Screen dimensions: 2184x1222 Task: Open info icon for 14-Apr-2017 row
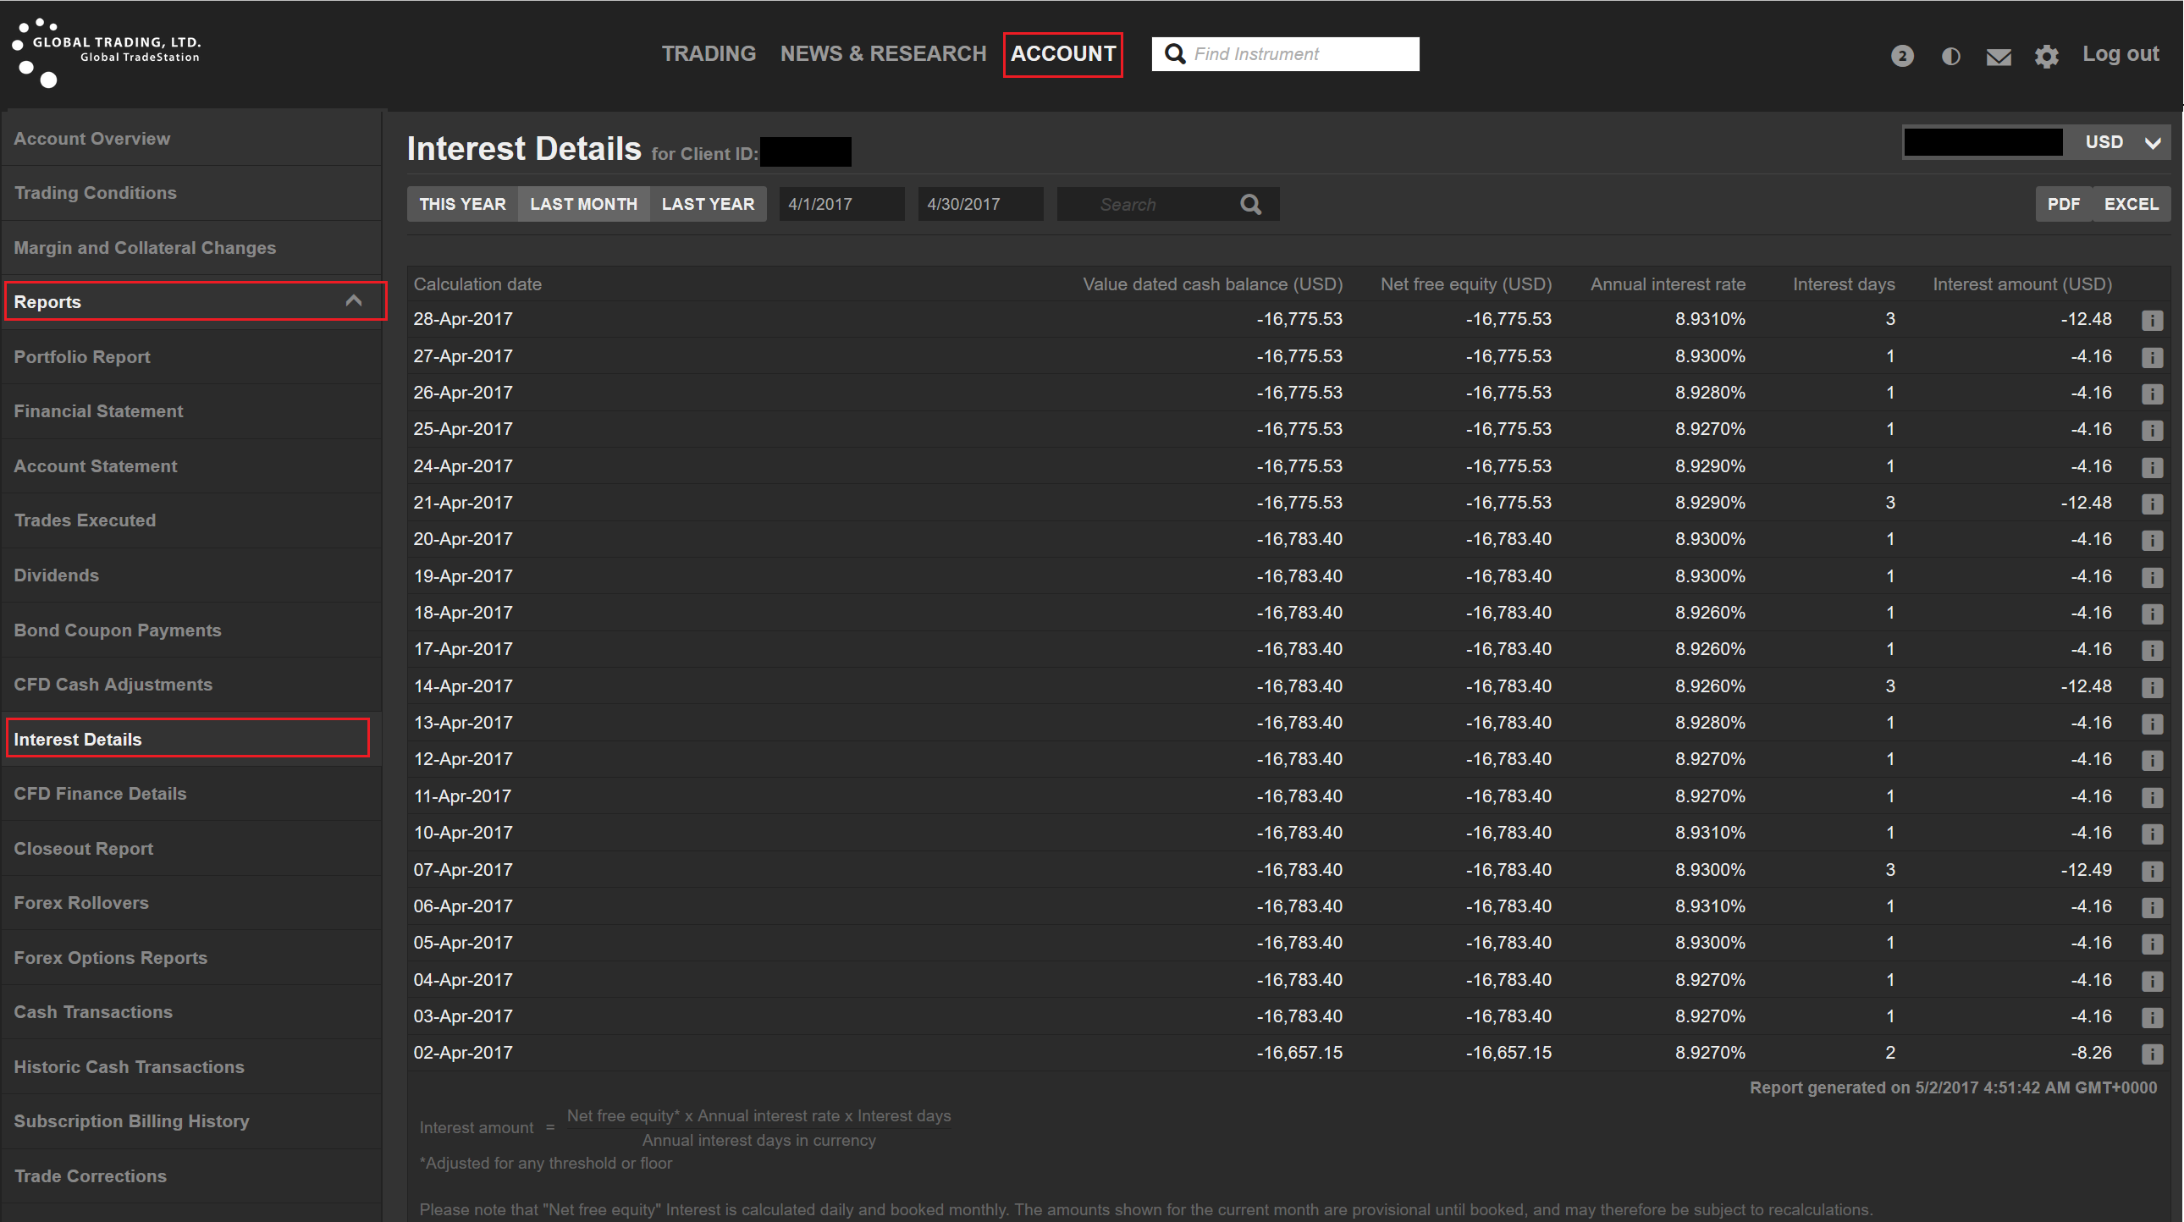pos(2152,687)
